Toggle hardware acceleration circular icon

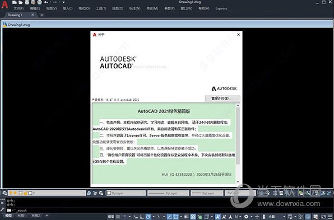coord(308,217)
